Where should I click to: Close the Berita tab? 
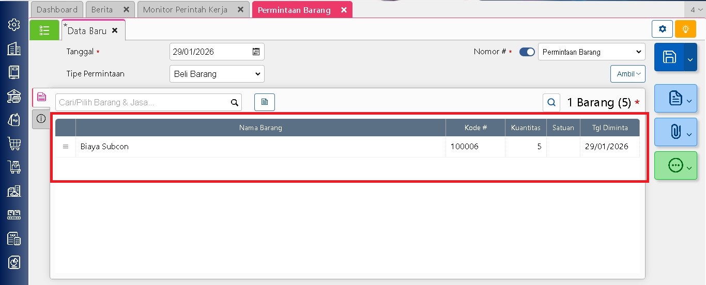click(126, 10)
